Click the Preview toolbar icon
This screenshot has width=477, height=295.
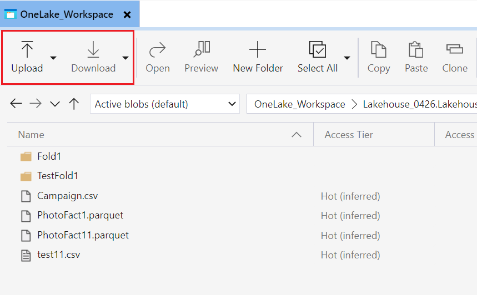coord(201,50)
